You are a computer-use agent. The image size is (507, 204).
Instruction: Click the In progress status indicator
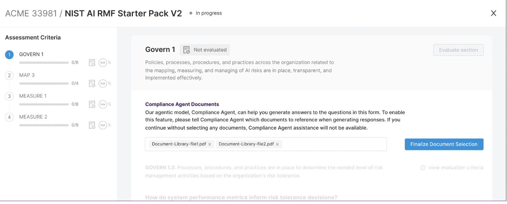205,13
